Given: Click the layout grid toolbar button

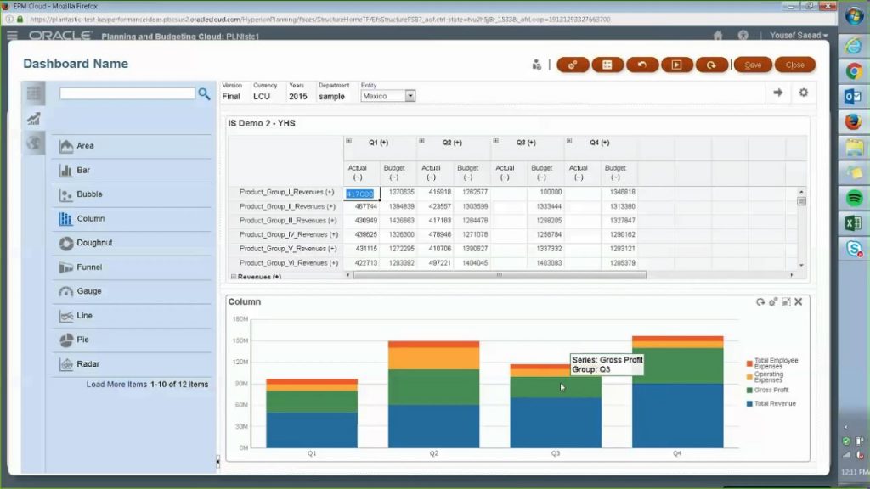Looking at the screenshot, I should coord(607,65).
